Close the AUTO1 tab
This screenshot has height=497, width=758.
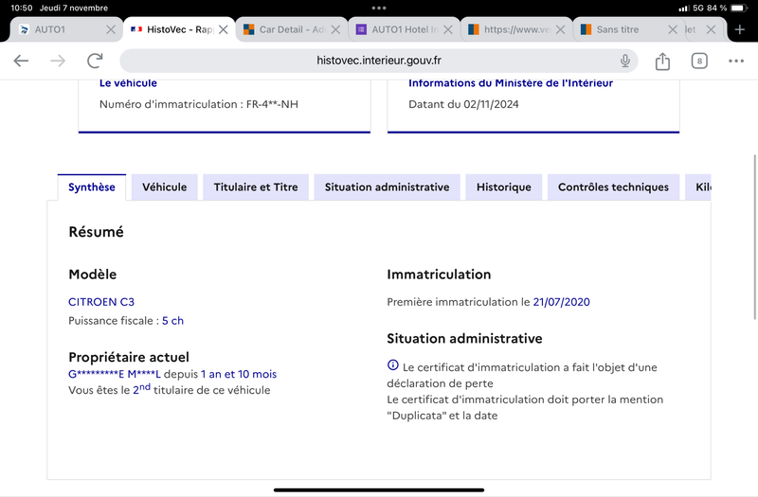pyautogui.click(x=111, y=29)
